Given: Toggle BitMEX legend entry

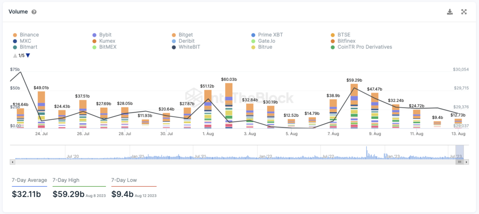Looking at the screenshot, I should point(104,47).
